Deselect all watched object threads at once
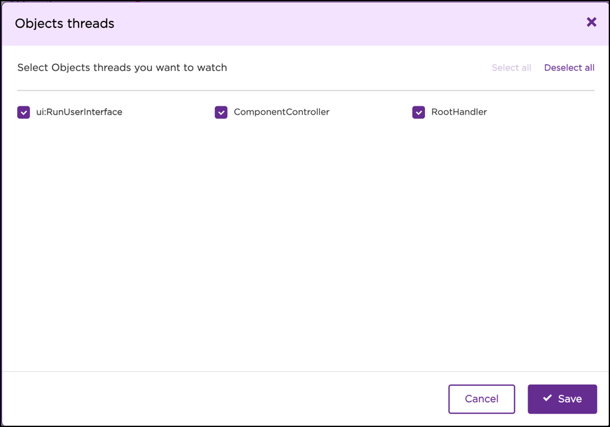The image size is (610, 427). [x=569, y=68]
